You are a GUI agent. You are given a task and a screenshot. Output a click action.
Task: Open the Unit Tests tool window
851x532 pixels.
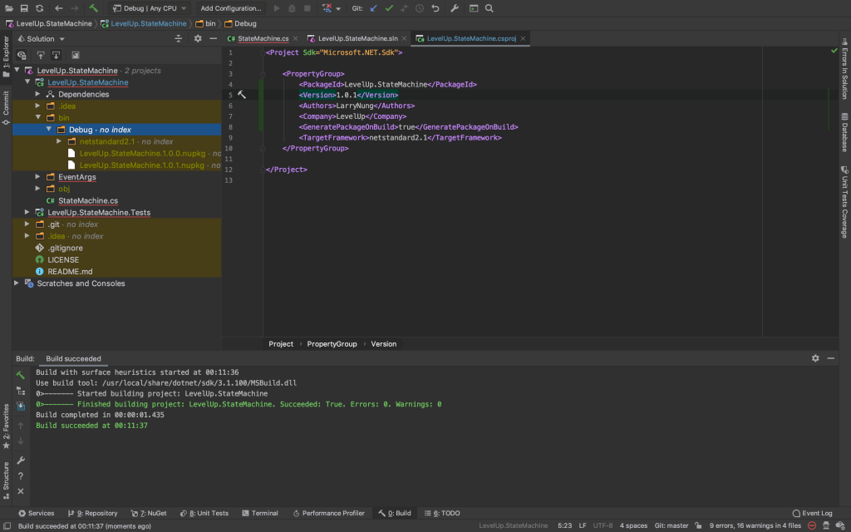(x=204, y=513)
